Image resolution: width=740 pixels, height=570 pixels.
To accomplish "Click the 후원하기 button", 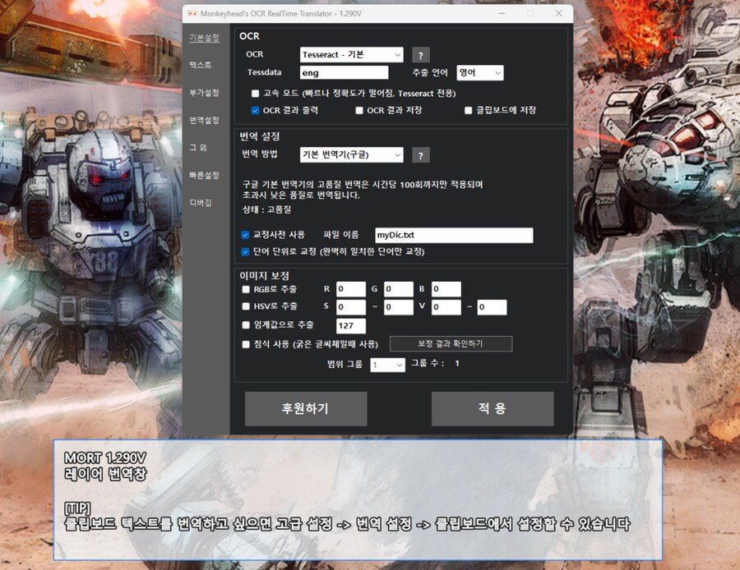I will click(306, 409).
